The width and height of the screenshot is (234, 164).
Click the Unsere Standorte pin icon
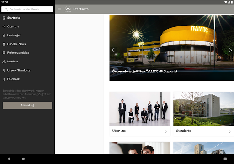pyautogui.click(x=4, y=71)
